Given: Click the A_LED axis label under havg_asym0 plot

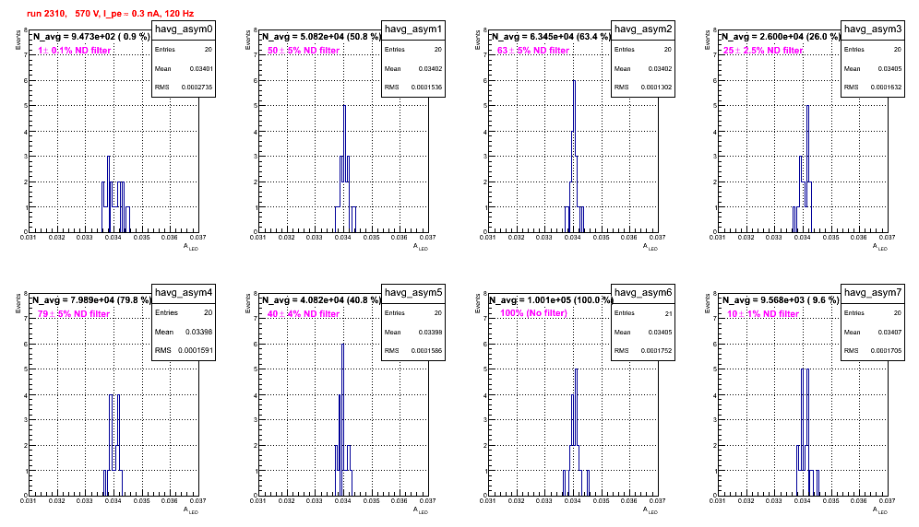Looking at the screenshot, I should click(191, 247).
